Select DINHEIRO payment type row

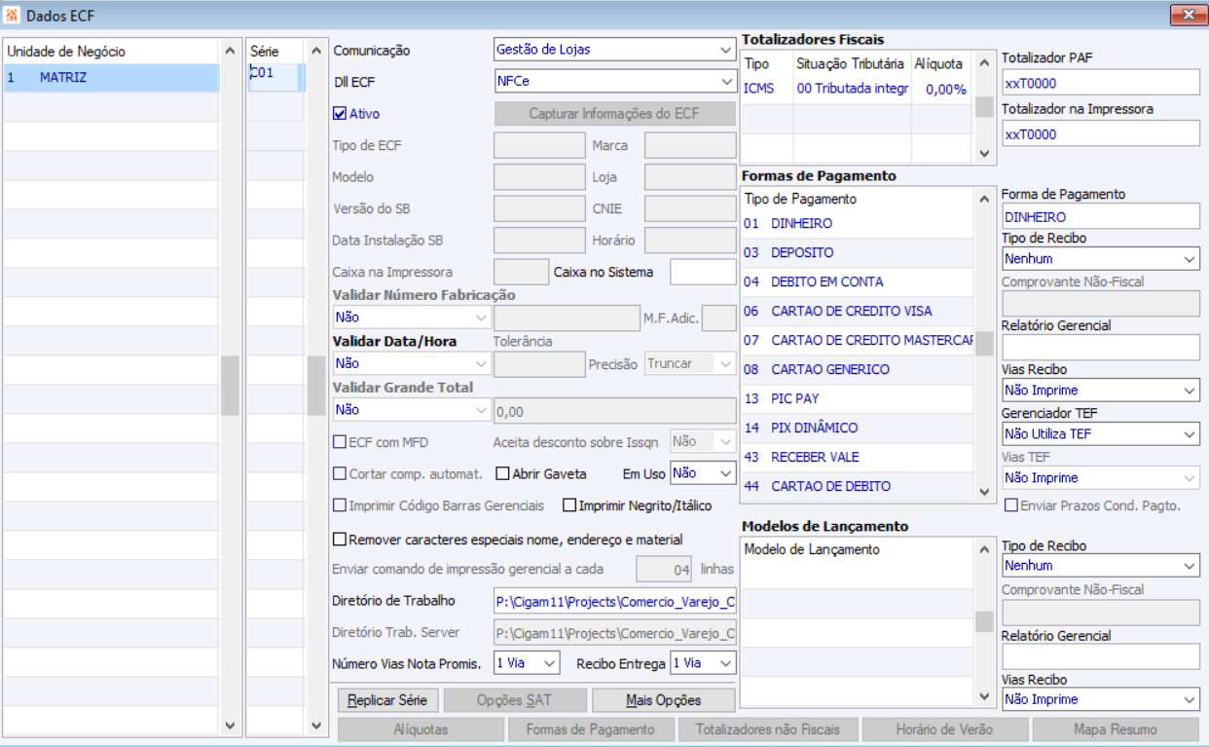(x=858, y=223)
